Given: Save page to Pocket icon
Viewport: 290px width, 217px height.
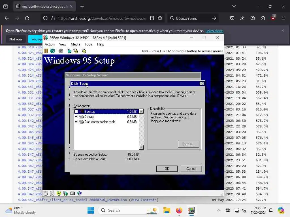Looking at the screenshot, I should coord(232,18).
